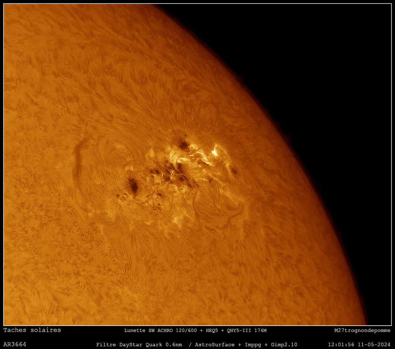Click the 'Lunette SW ACHRO 120/600 + HEQ5 + QHY5-III 174M' text
395x349 pixels.
pyautogui.click(x=195, y=331)
